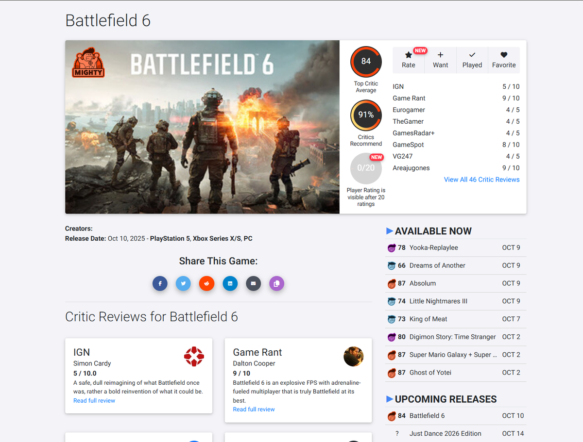Click tier icon beside upcoming Battlefield 6
This screenshot has height=442, width=583.
click(392, 416)
